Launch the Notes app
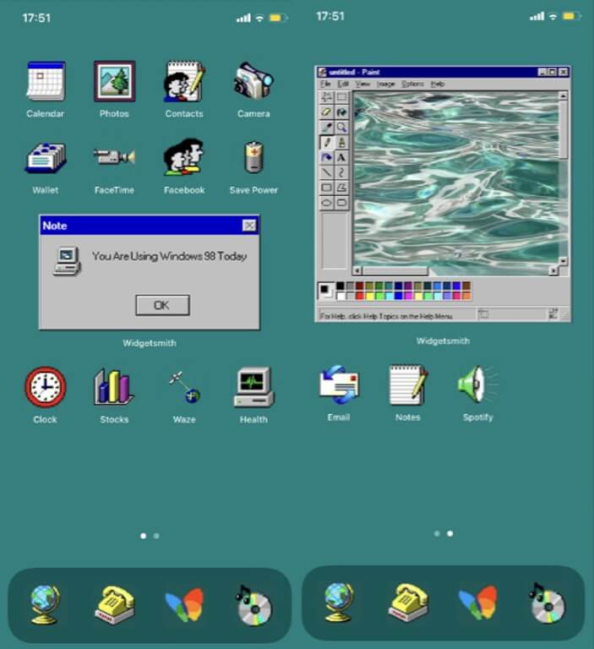The image size is (594, 649). click(x=408, y=385)
